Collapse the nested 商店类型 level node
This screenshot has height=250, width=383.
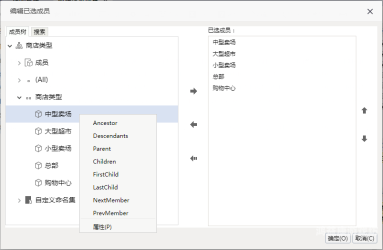tap(19, 97)
